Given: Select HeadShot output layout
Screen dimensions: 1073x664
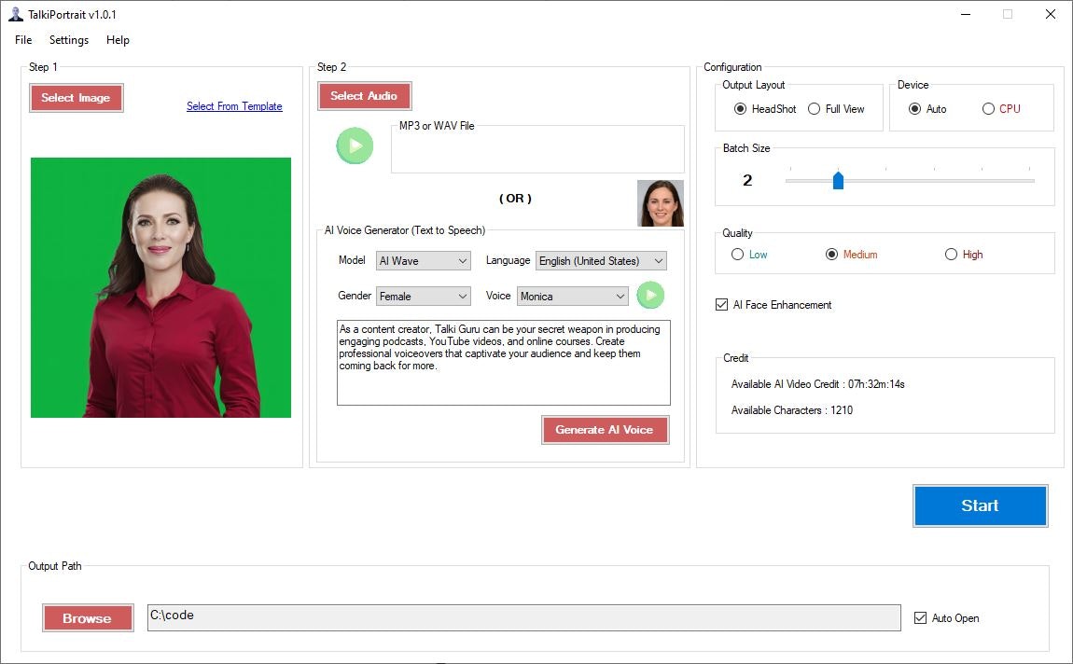Looking at the screenshot, I should (765, 109).
